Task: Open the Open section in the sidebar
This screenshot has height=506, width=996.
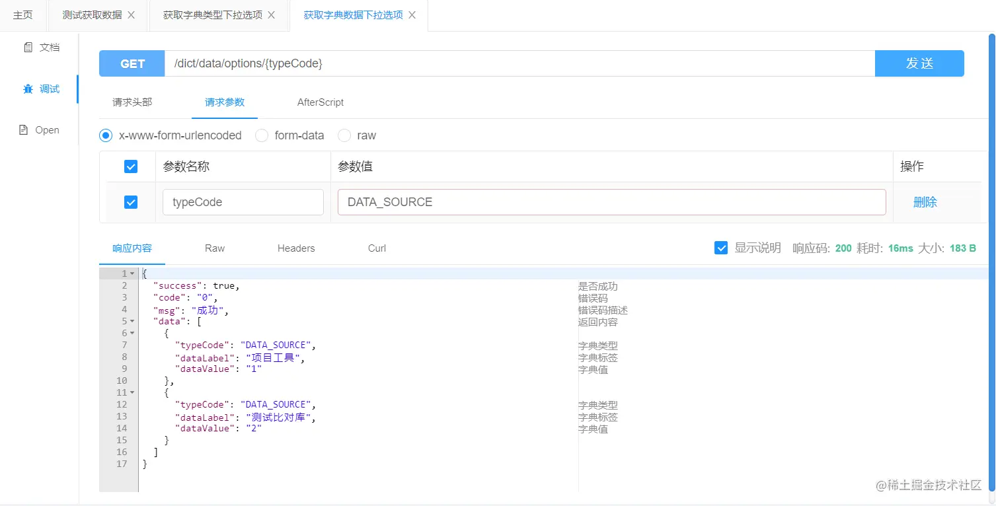Action: [x=39, y=130]
